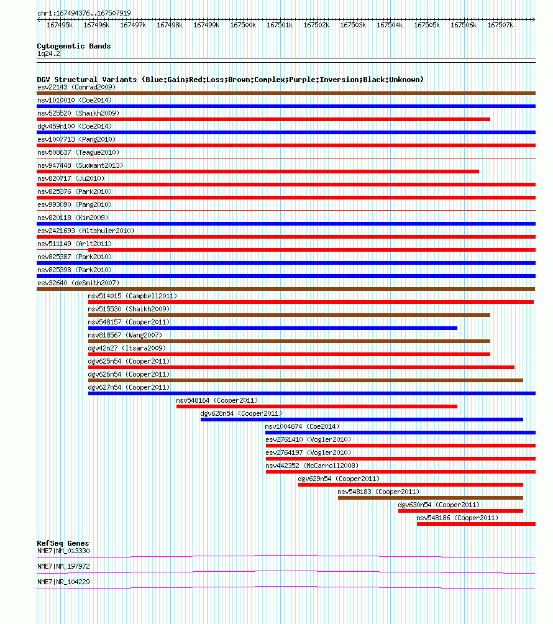Open esv2761410 (Vogler2010) variant
Viewport: 553px width, 624px height.
(x=308, y=440)
